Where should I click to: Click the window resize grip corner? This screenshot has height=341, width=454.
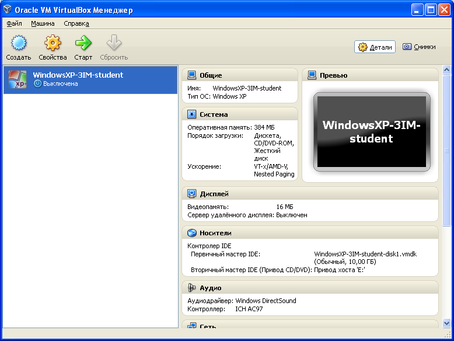pyautogui.click(x=448, y=335)
